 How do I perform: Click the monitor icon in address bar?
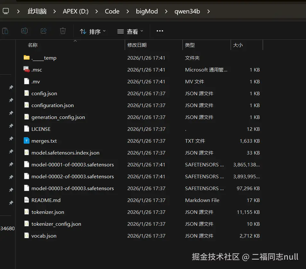point(6,11)
